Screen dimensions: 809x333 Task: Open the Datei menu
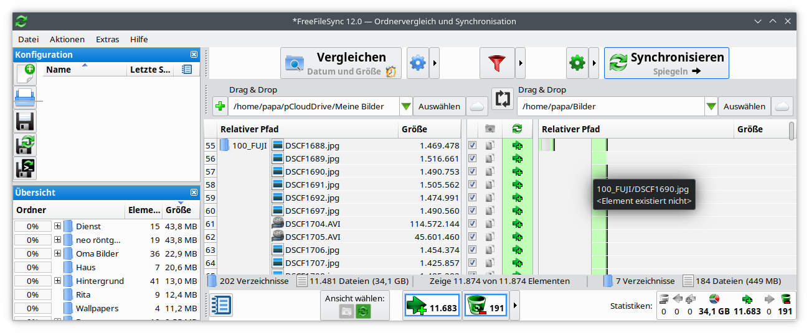[29, 39]
